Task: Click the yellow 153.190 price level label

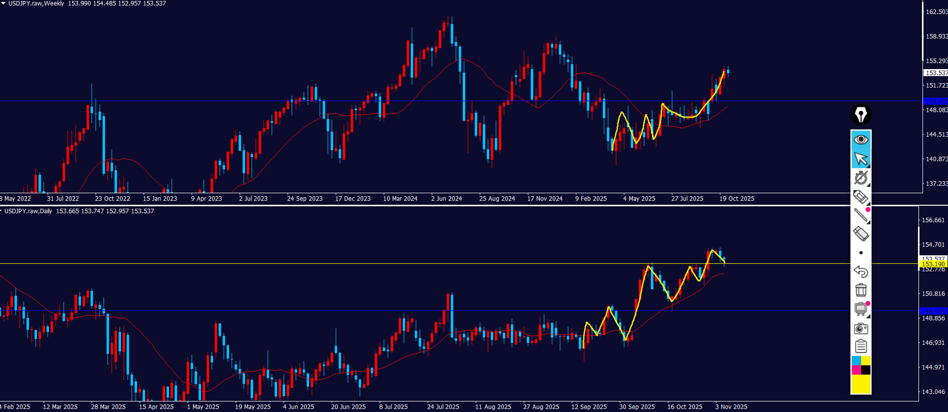Action: pos(933,264)
